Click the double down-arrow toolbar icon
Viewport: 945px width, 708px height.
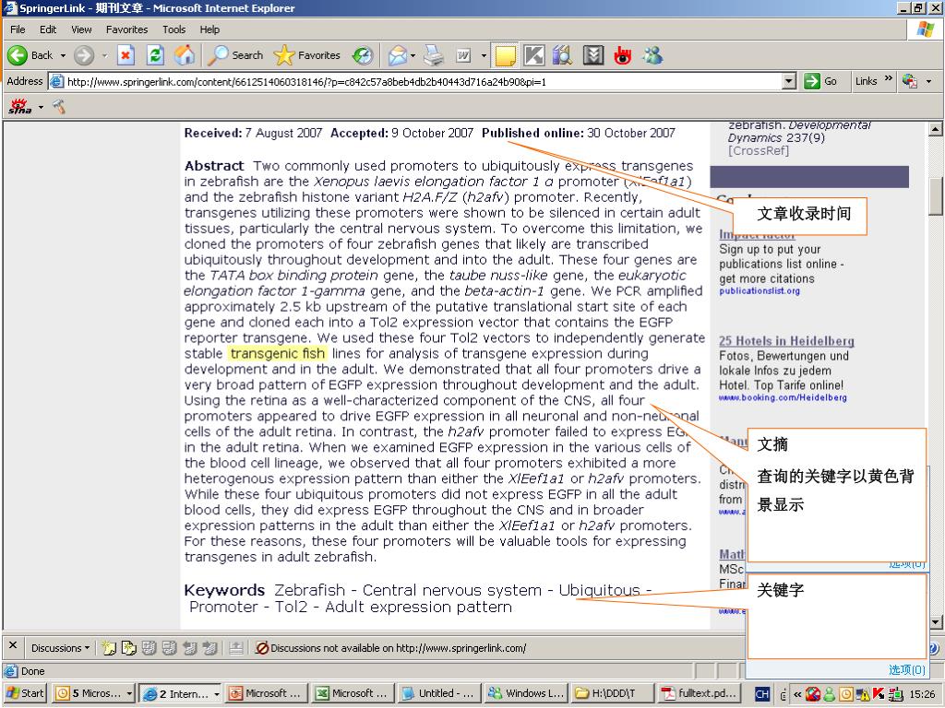(x=593, y=55)
